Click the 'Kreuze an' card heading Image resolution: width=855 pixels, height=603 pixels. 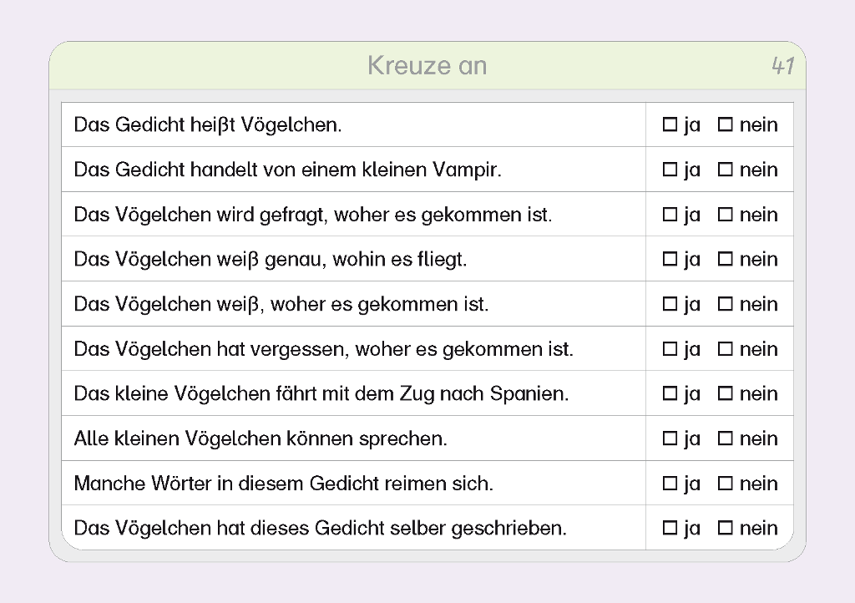point(427,66)
